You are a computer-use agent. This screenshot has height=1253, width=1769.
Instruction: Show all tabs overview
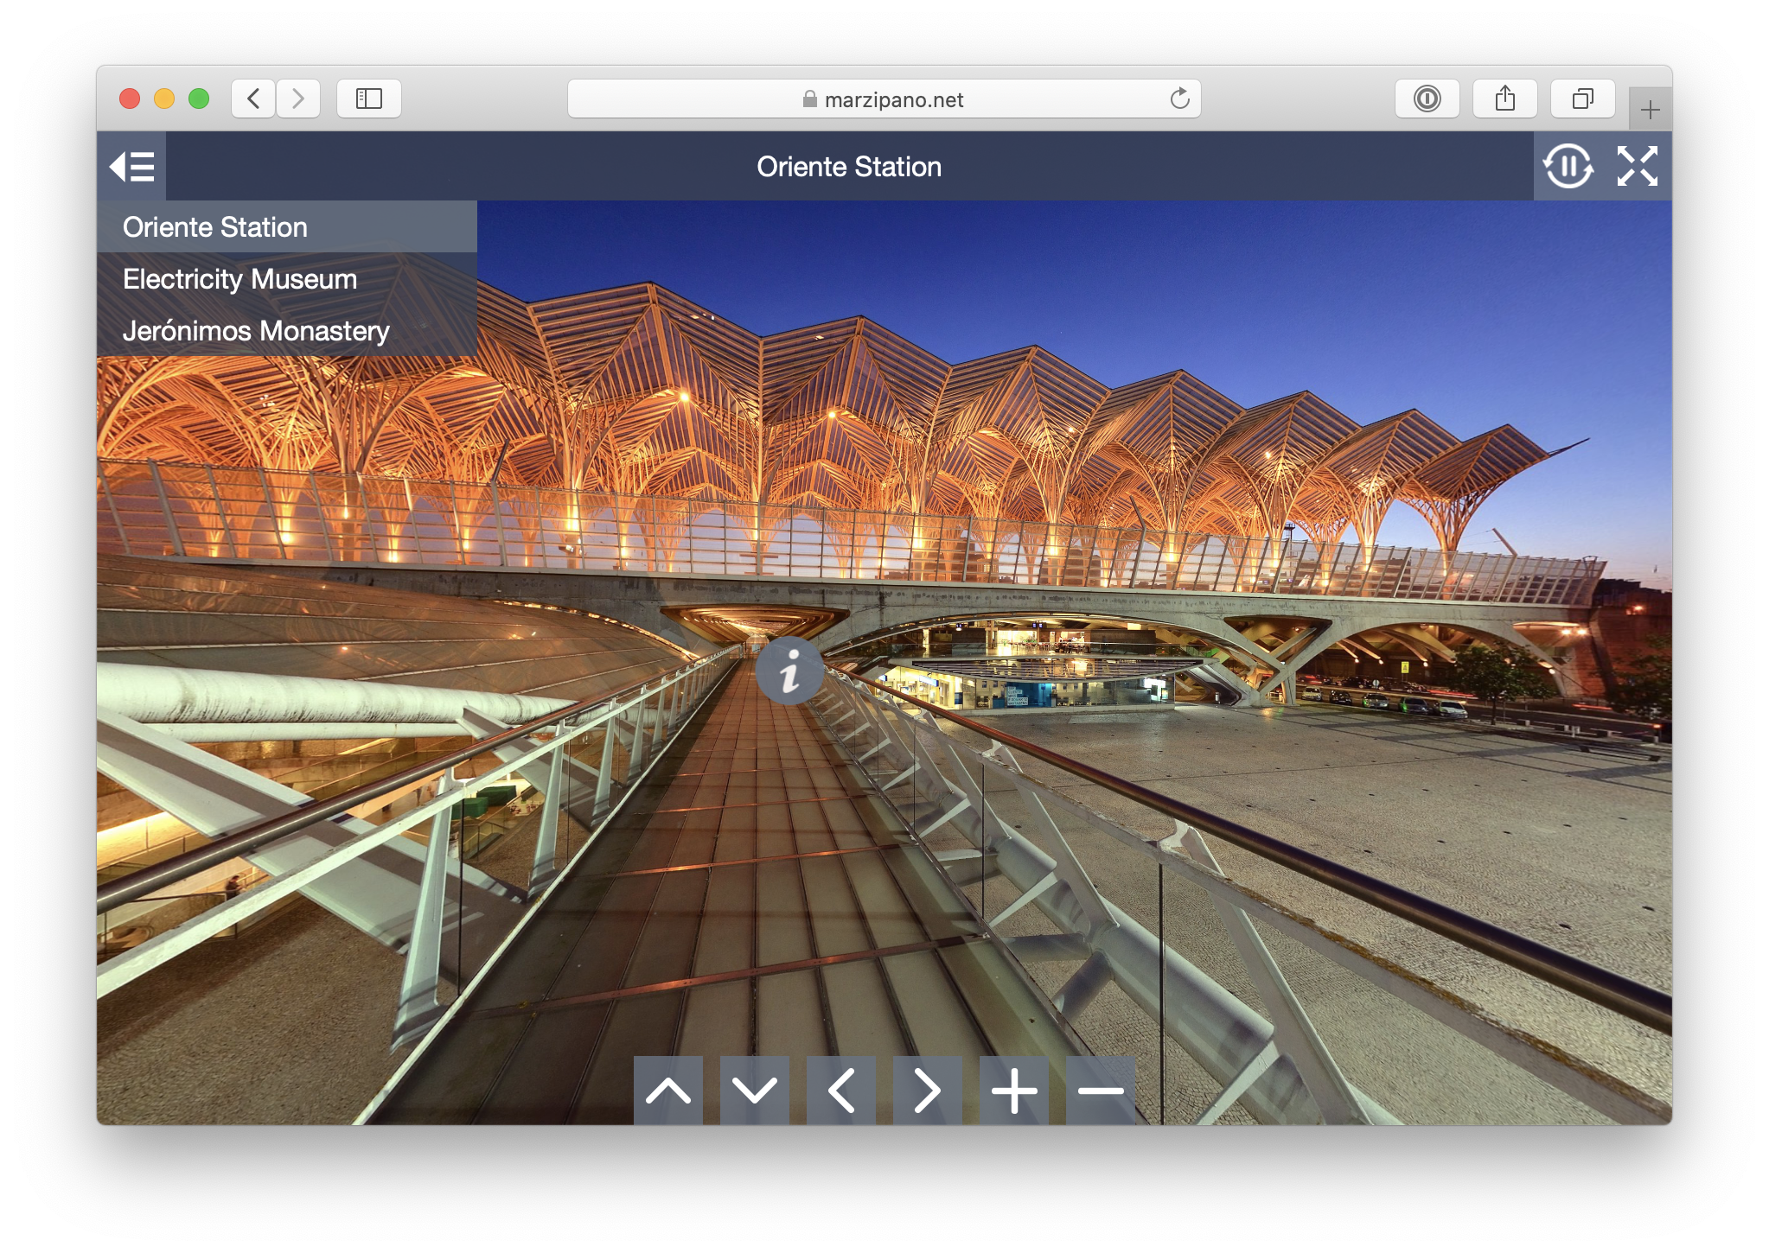pos(1582,99)
